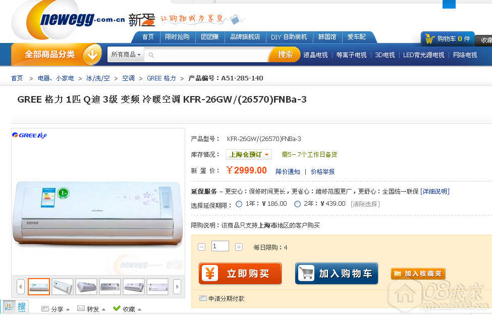Open the 所有商品 search category dropdown
Screen dimensions: 492x315
click(126, 55)
